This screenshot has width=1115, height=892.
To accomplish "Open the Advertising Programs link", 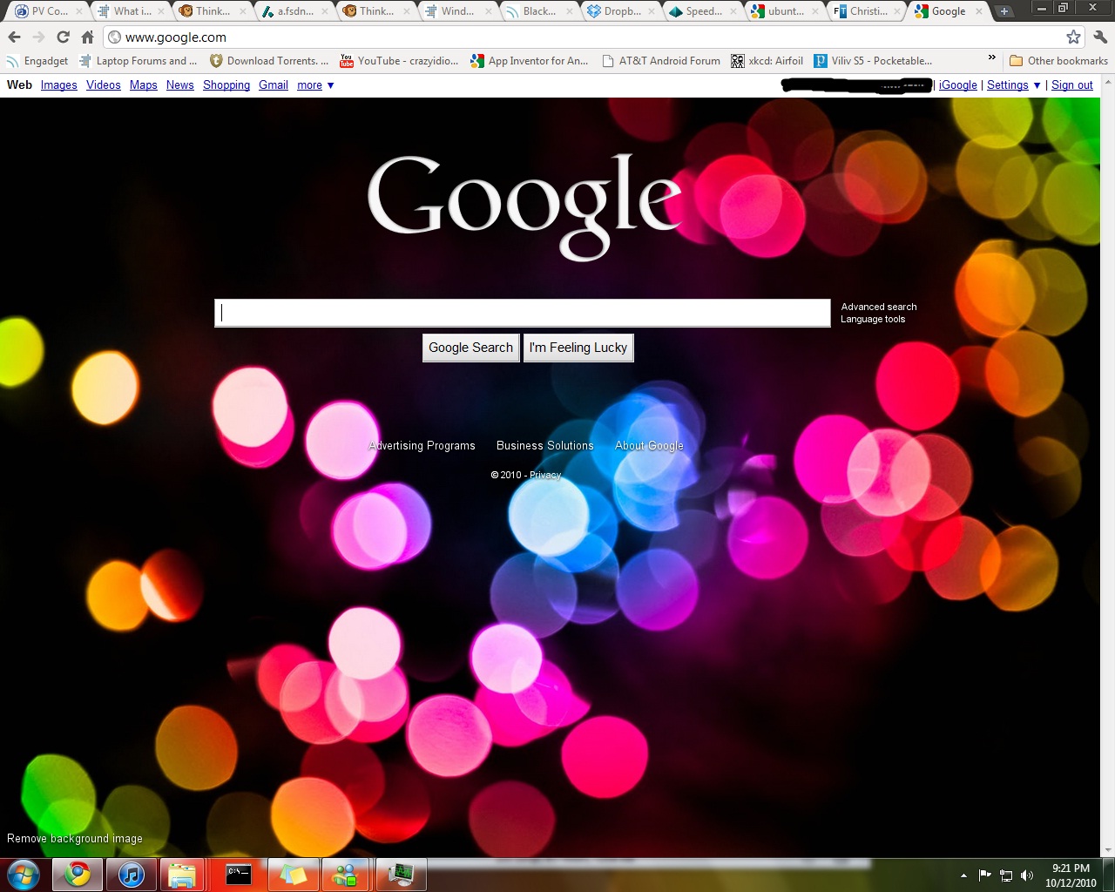I will 422,445.
